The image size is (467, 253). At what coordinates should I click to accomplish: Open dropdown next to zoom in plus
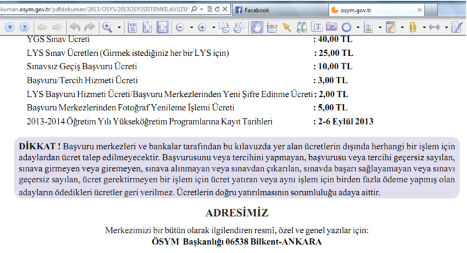(214, 28)
